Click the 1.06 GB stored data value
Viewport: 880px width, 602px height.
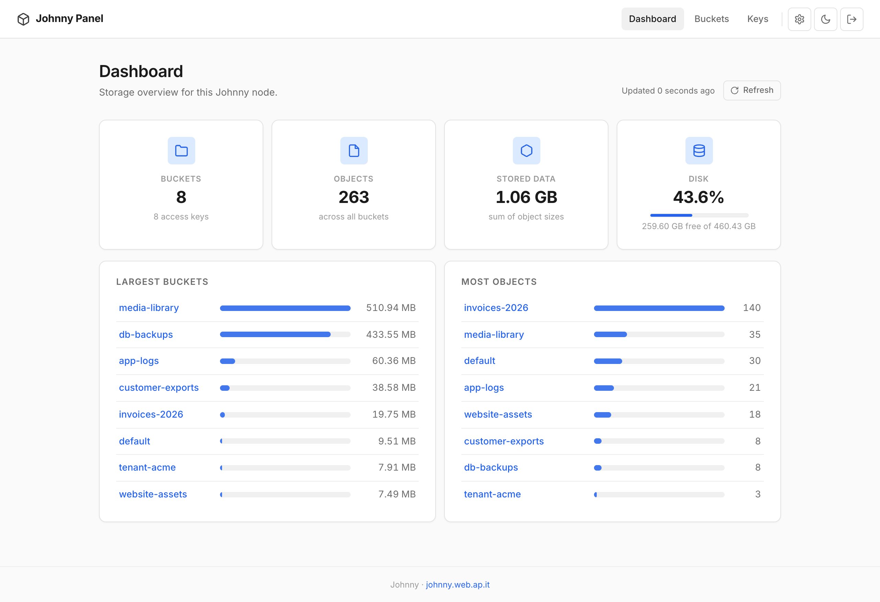click(x=526, y=197)
